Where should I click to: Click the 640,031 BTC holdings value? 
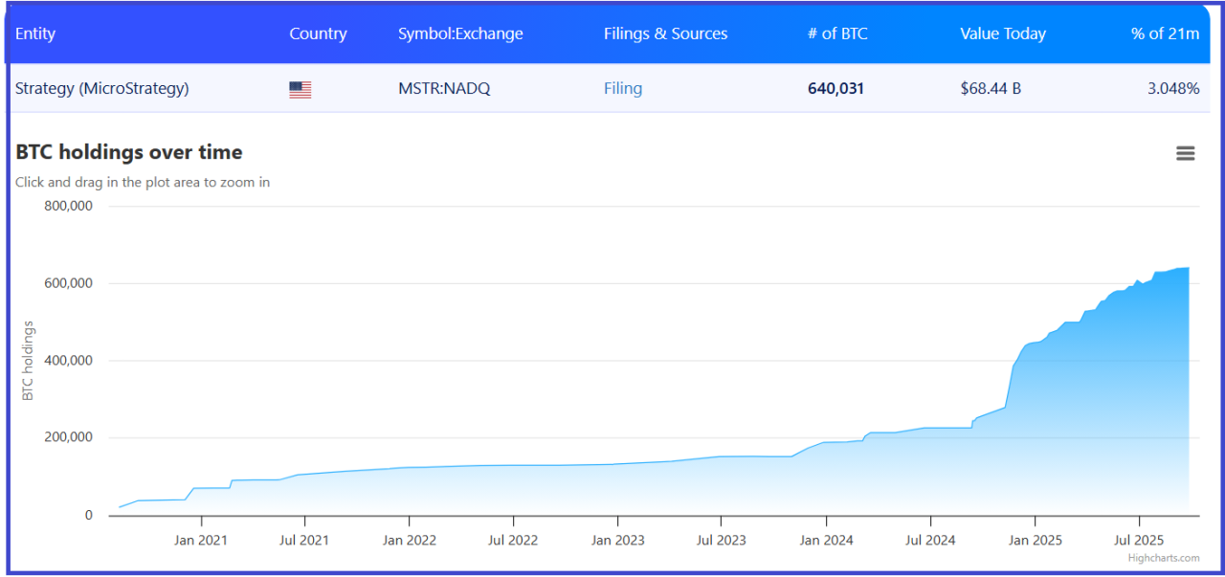tap(835, 89)
